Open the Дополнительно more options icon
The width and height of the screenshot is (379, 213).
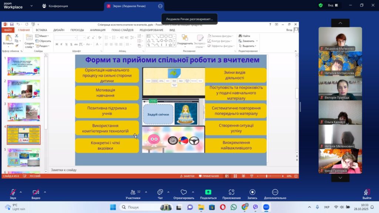(x=275, y=192)
